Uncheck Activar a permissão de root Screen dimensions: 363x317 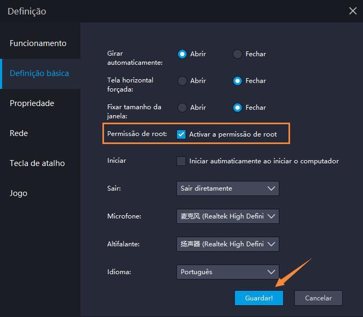181,134
